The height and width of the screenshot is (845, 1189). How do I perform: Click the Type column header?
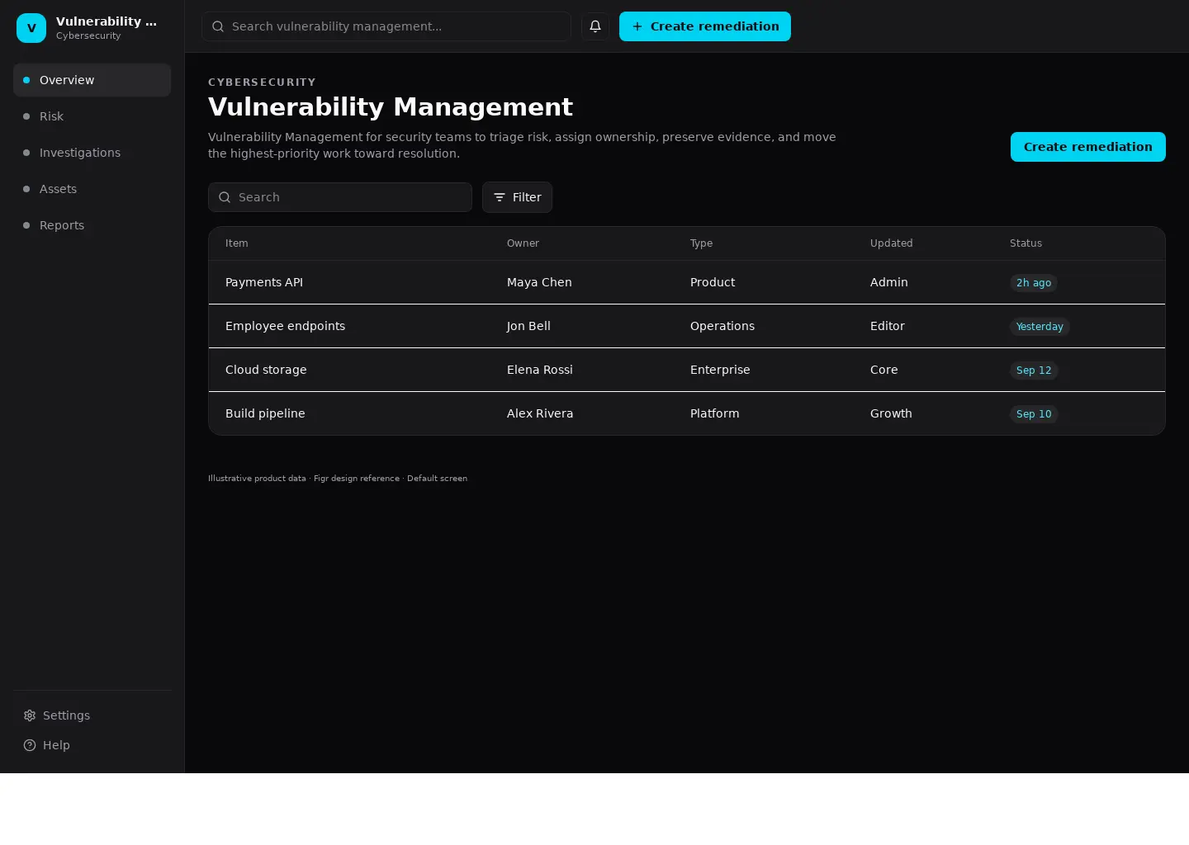coord(701,243)
